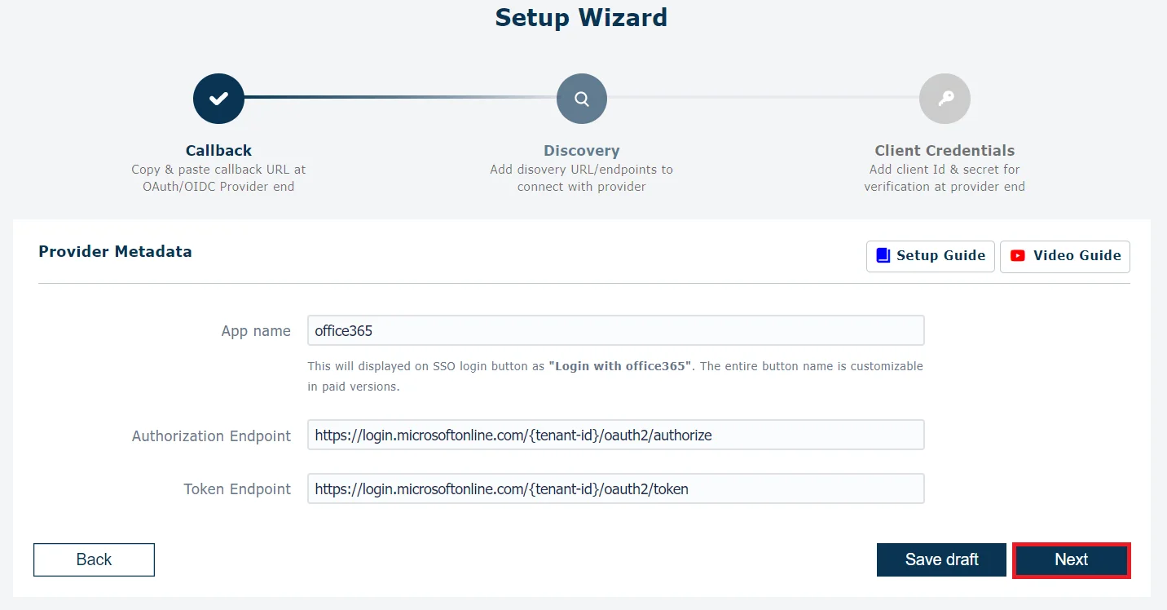
Task: Click the Setup Wizard title
Action: (x=581, y=17)
